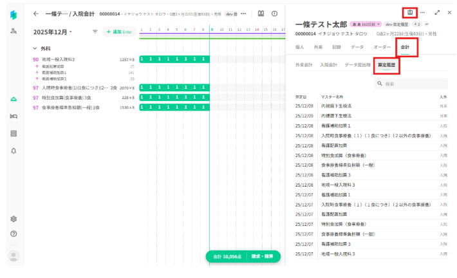Image resolution: width=457 pixels, height=278 pixels.
Task: Open settings gear in left sidebar
Action: click(x=14, y=219)
